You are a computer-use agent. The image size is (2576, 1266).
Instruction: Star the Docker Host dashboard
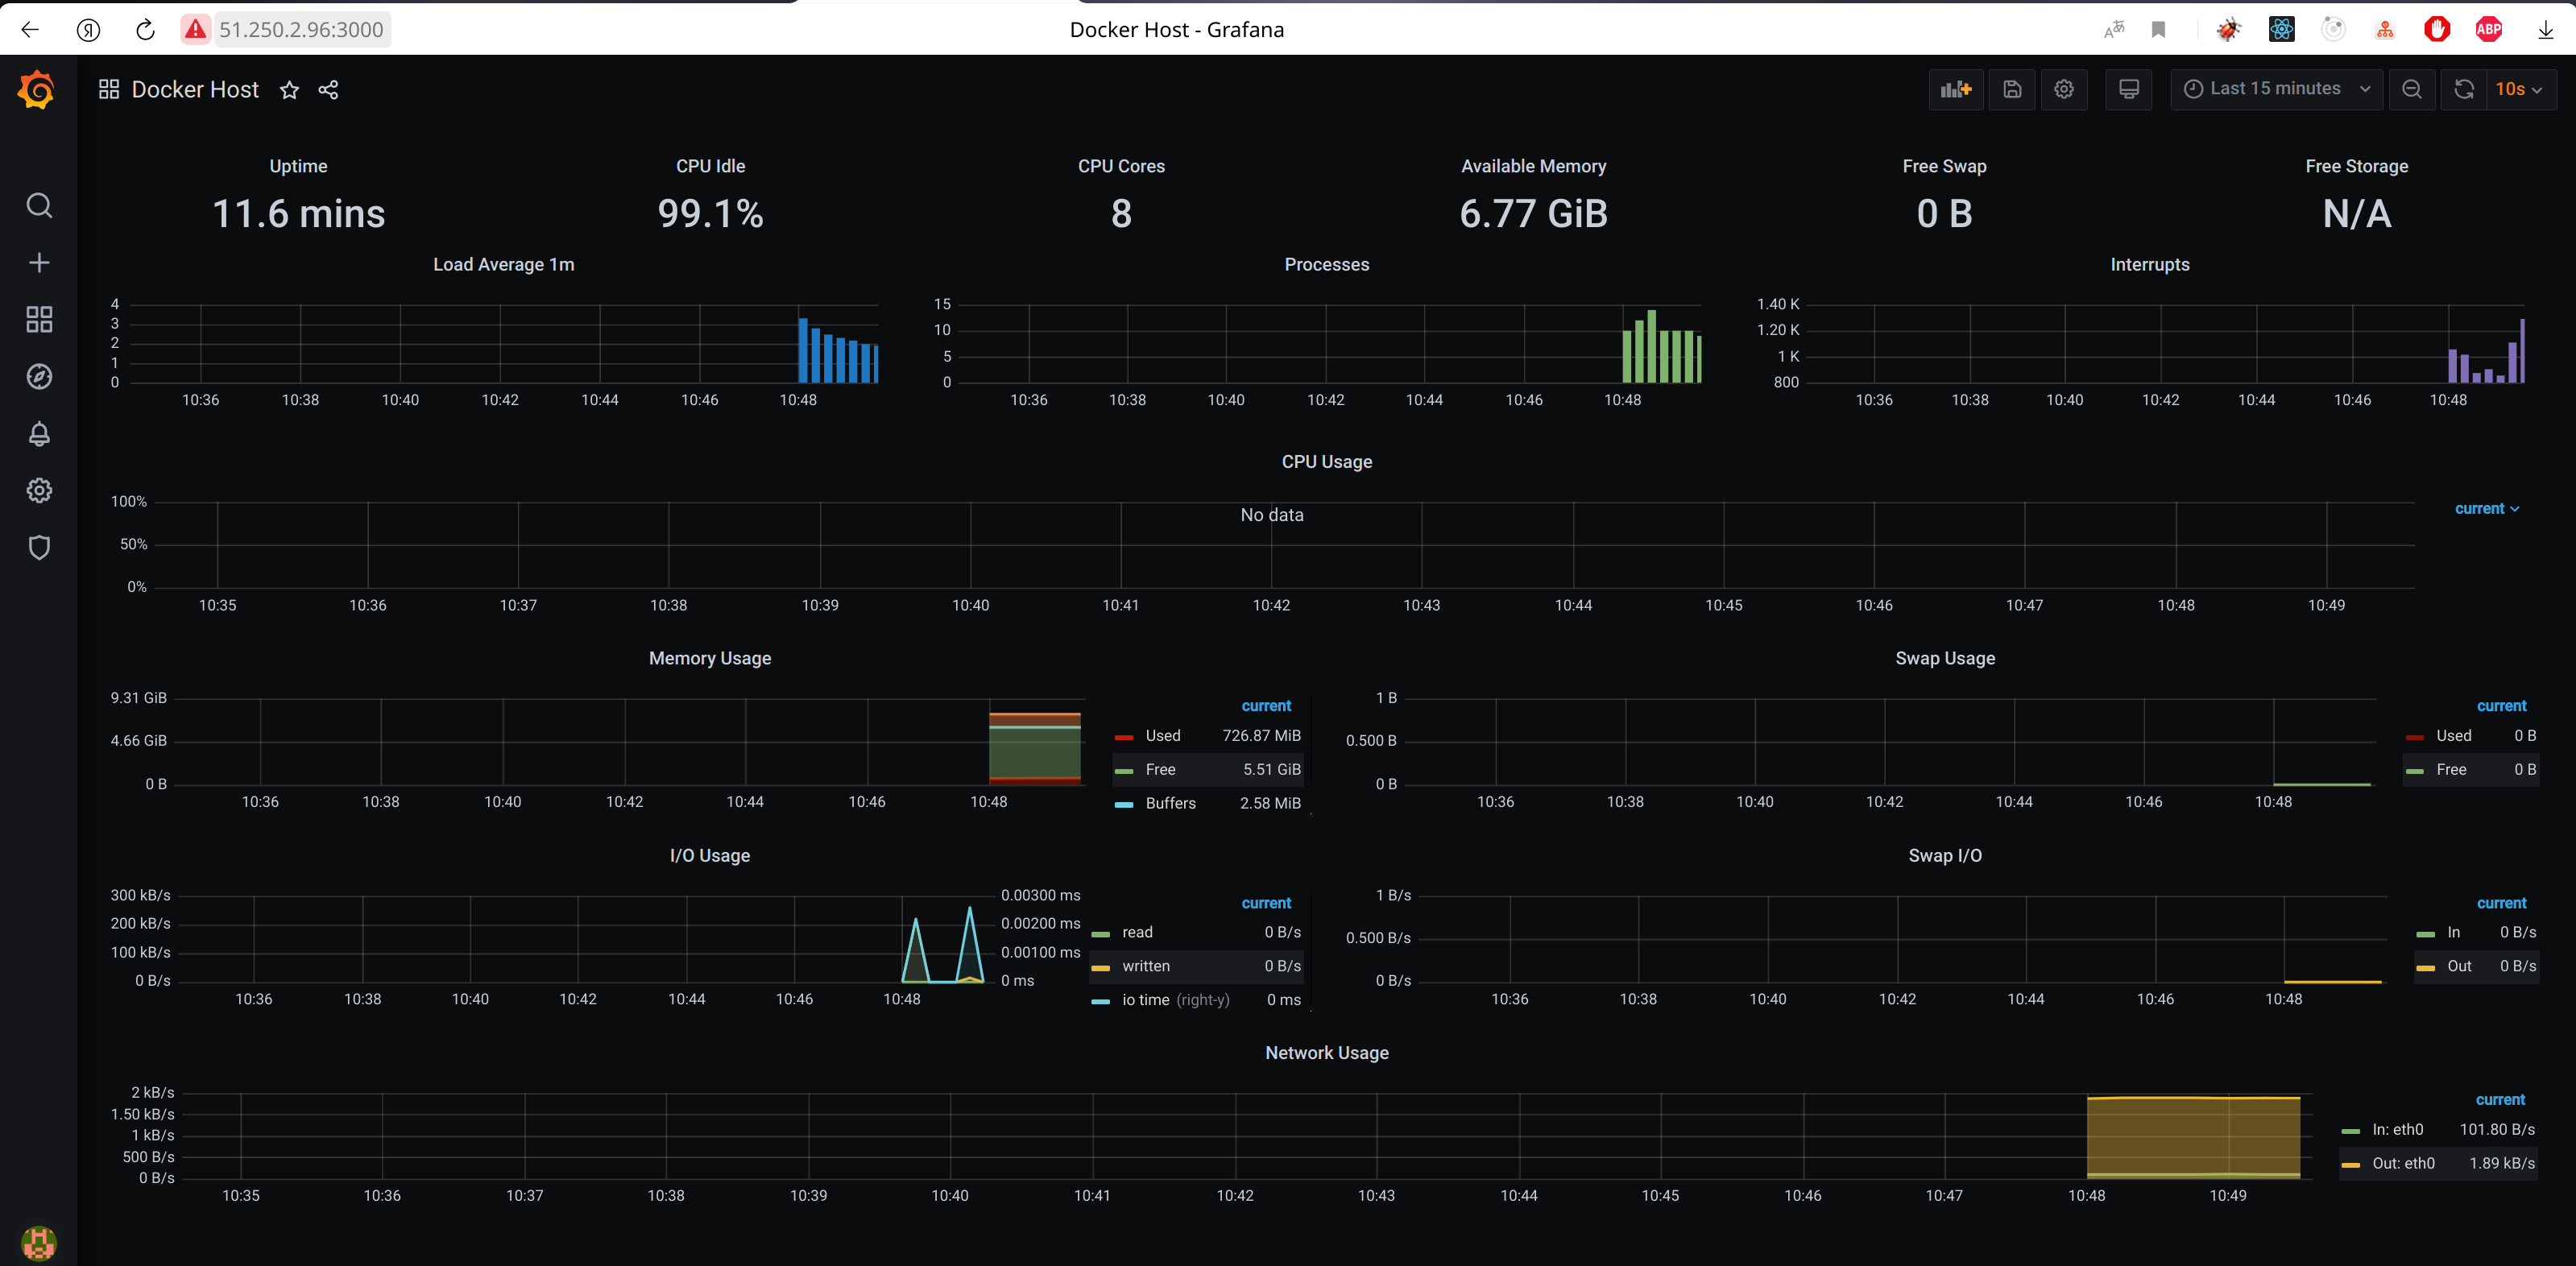click(x=288, y=89)
